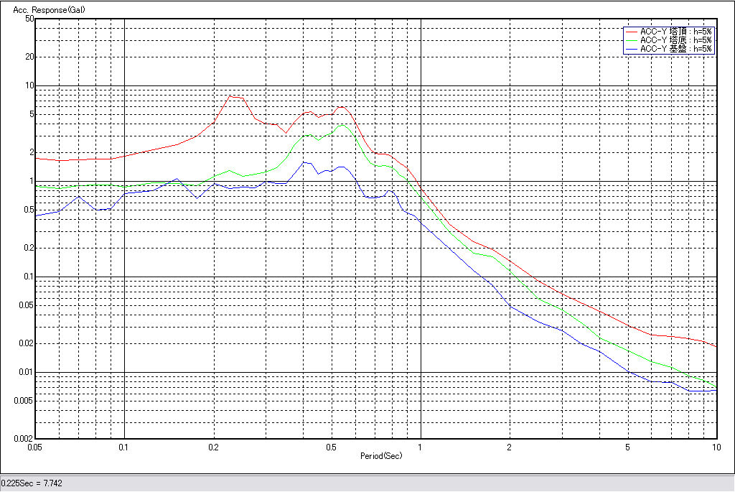This screenshot has width=735, height=492.
Task: Click the blue curve's peak near 0.4 sec
Action: tap(304, 162)
